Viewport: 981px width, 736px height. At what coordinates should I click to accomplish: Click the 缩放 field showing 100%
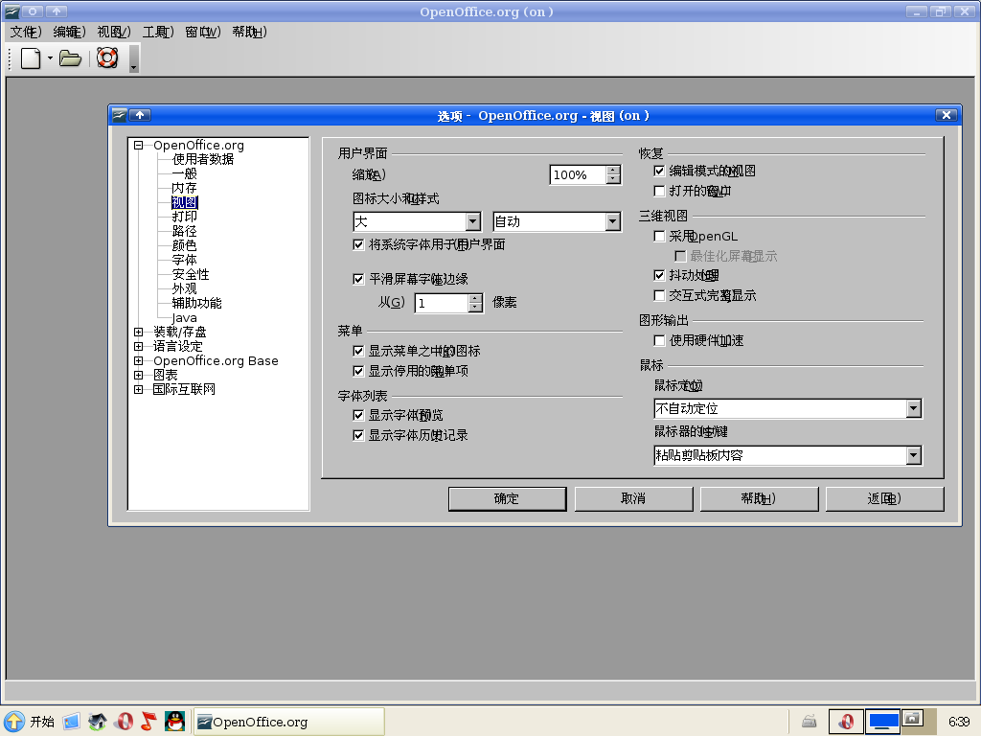[578, 174]
